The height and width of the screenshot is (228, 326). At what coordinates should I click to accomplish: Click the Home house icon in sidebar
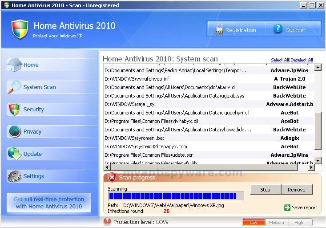14,65
